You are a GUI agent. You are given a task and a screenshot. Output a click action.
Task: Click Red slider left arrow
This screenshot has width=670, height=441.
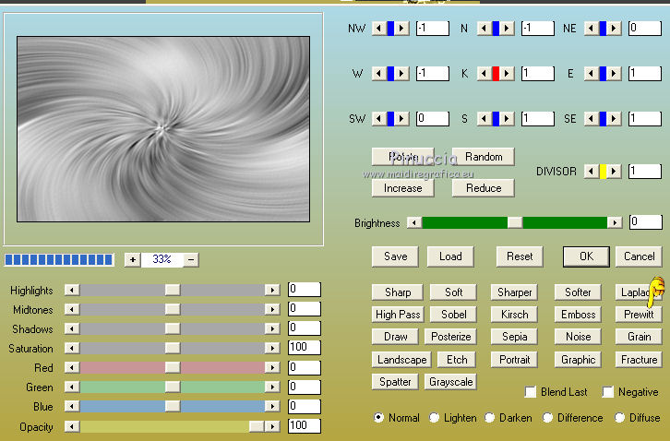(72, 367)
